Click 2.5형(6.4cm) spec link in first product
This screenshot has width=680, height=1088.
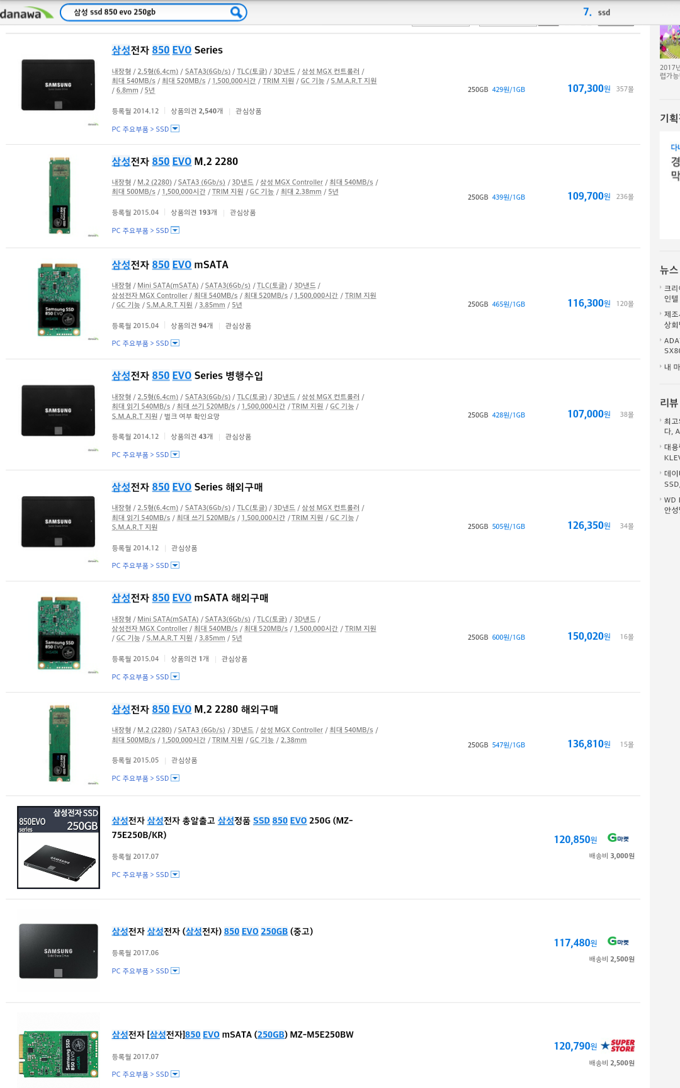point(158,71)
